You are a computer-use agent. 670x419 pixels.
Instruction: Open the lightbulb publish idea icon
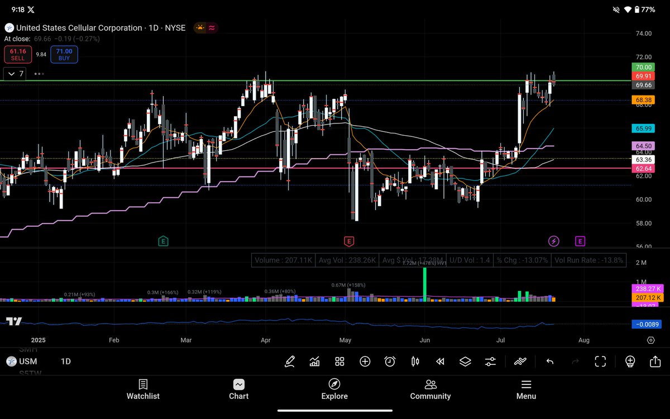630,361
